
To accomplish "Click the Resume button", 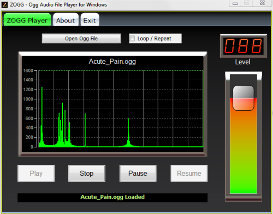I will 189,173.
